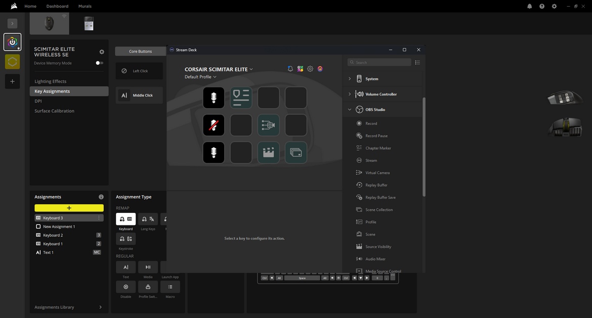
Task: Open Stream Deck preferences gear
Action: [310, 69]
